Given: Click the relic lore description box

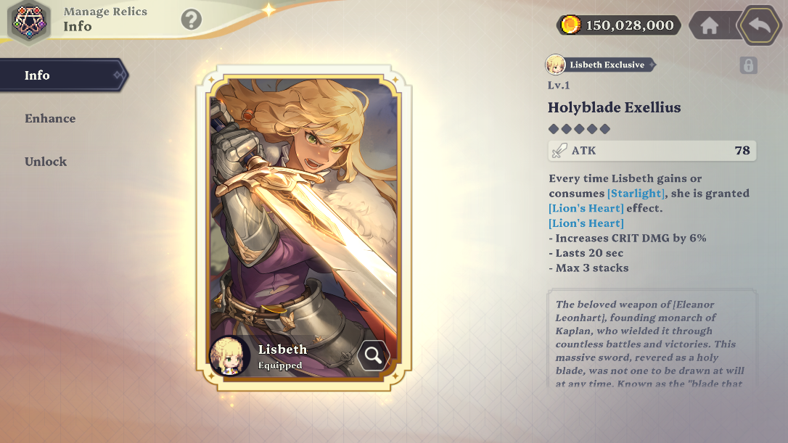Looking at the screenshot, I should click(652, 338).
